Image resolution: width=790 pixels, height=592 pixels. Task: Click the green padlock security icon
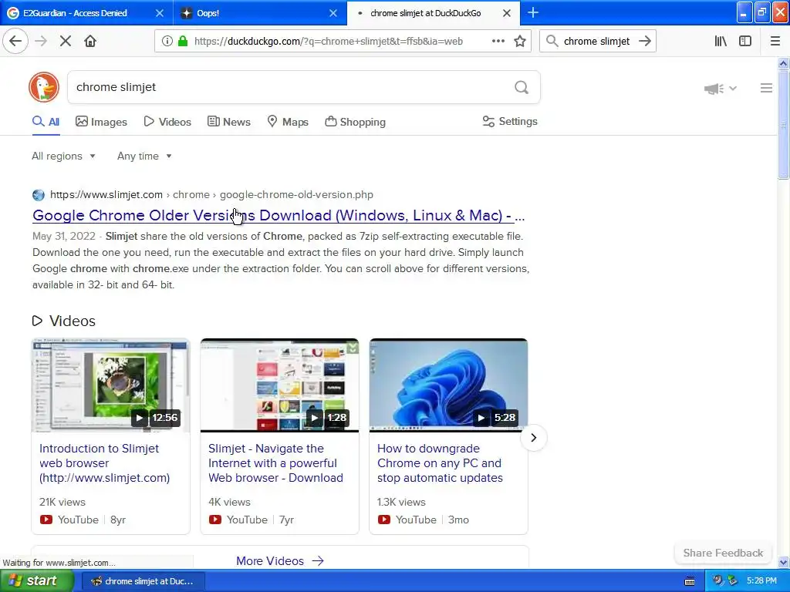click(x=183, y=41)
